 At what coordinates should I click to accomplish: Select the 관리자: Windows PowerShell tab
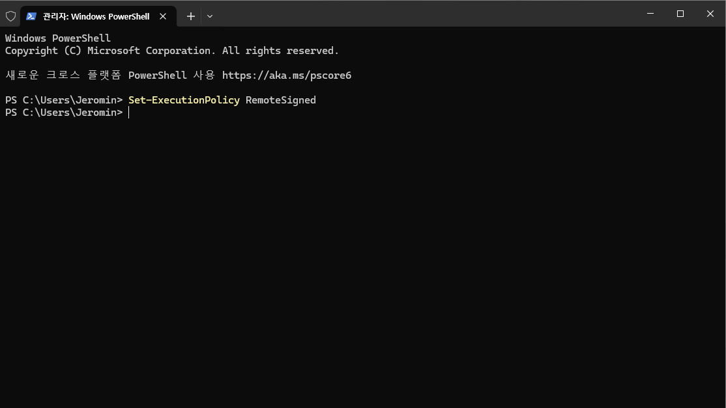tap(98, 16)
